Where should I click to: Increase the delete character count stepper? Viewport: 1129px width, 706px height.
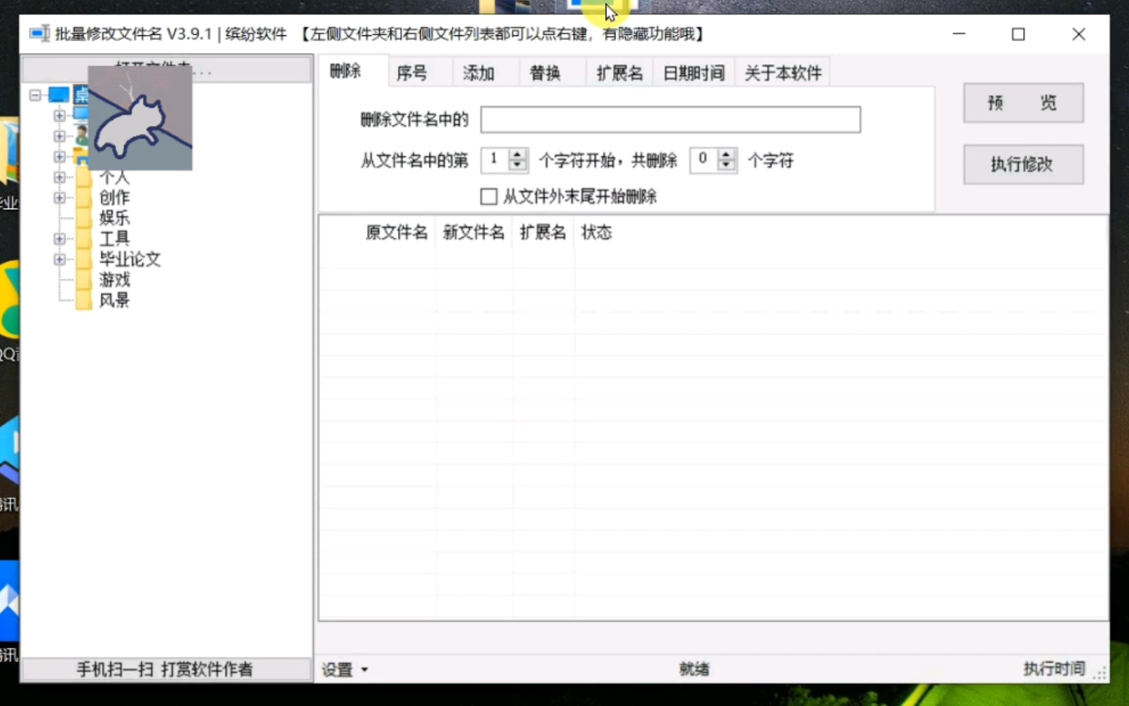tap(726, 156)
